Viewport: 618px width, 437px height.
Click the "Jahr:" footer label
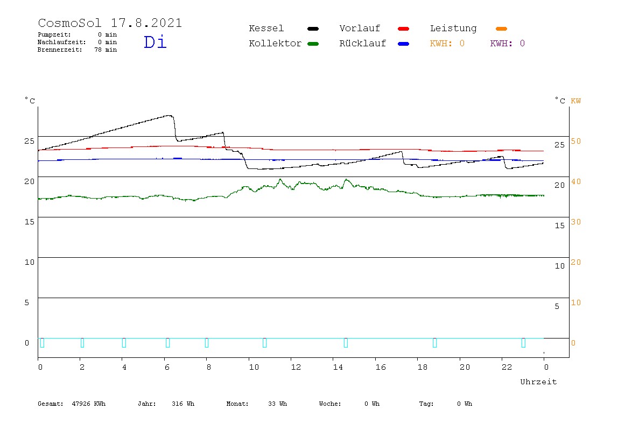point(146,404)
